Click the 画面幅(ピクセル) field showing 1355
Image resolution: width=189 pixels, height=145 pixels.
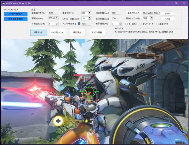tap(54, 13)
